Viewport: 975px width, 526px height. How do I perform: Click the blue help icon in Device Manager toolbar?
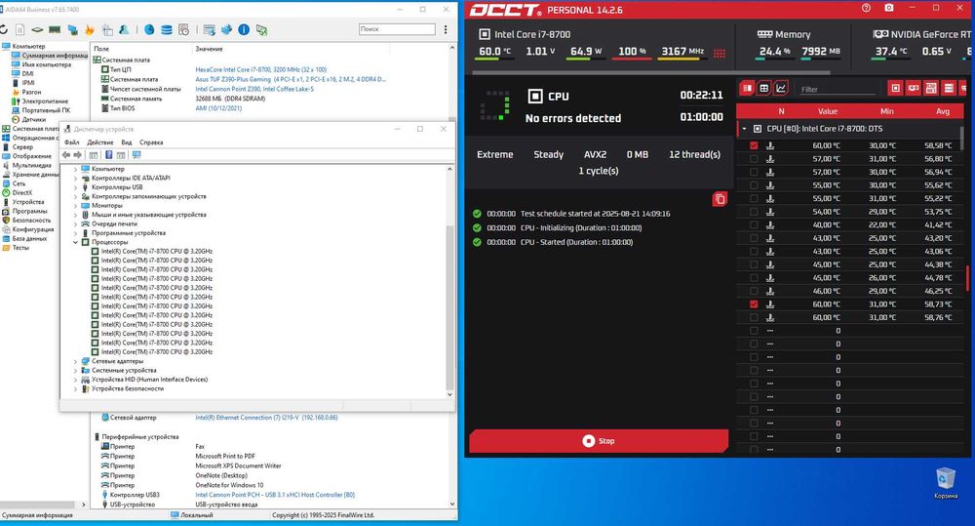click(109, 155)
